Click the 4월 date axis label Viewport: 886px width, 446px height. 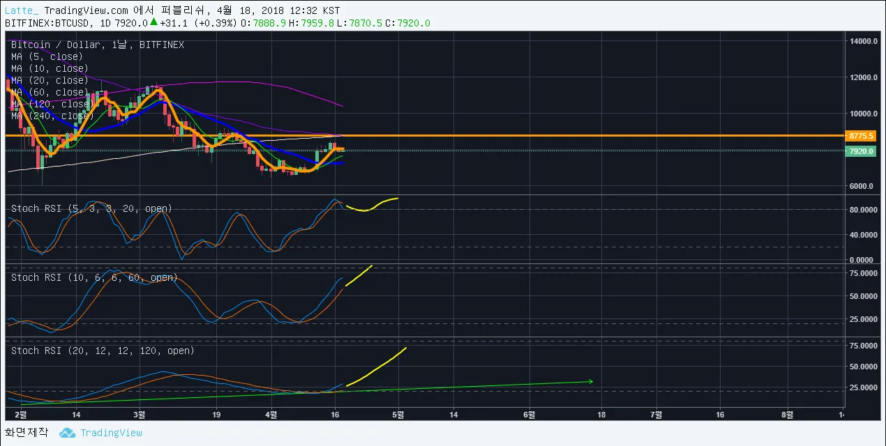point(273,414)
